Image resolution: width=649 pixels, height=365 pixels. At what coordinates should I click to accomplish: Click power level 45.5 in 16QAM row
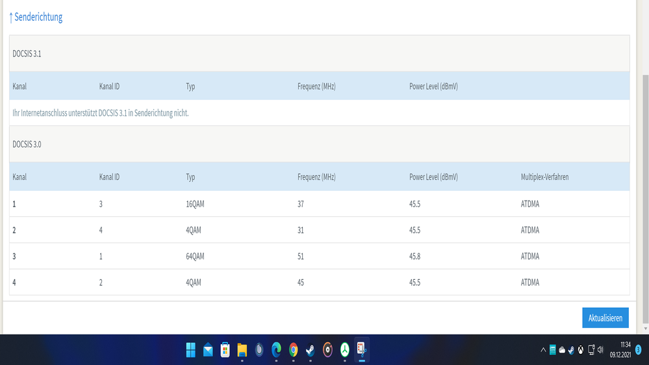click(414, 204)
